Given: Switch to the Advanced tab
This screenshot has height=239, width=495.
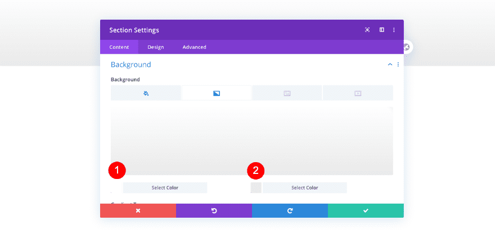Looking at the screenshot, I should pyautogui.click(x=194, y=47).
